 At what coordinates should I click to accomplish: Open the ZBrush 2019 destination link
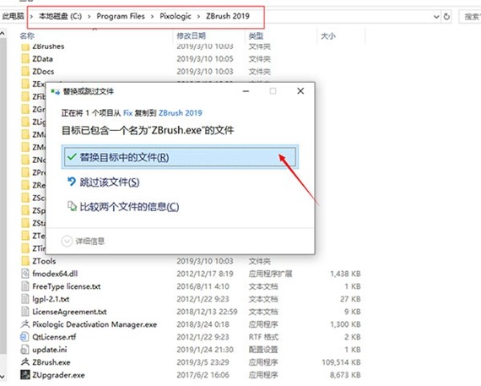coord(181,113)
